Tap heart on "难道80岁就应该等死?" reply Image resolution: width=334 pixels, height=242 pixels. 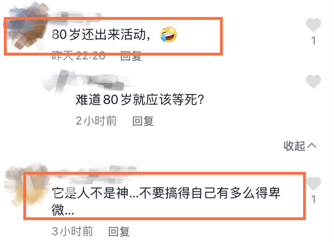[x=313, y=82]
